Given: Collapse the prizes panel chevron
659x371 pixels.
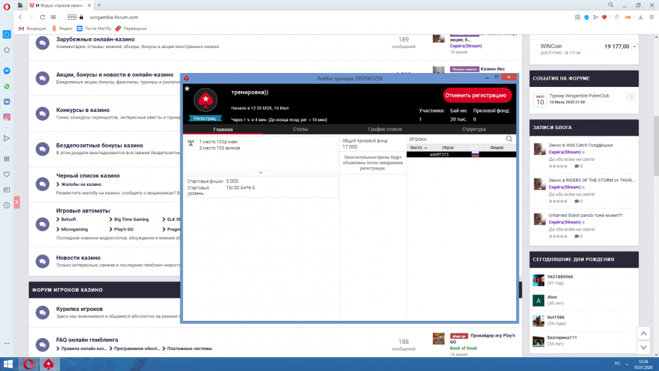Looking at the screenshot, I should 261,173.
